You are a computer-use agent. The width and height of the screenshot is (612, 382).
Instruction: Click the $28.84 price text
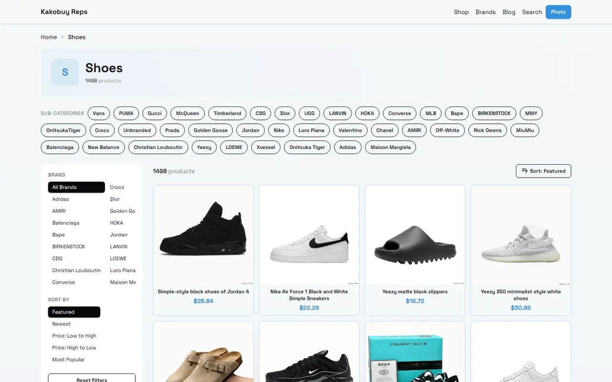[203, 301]
